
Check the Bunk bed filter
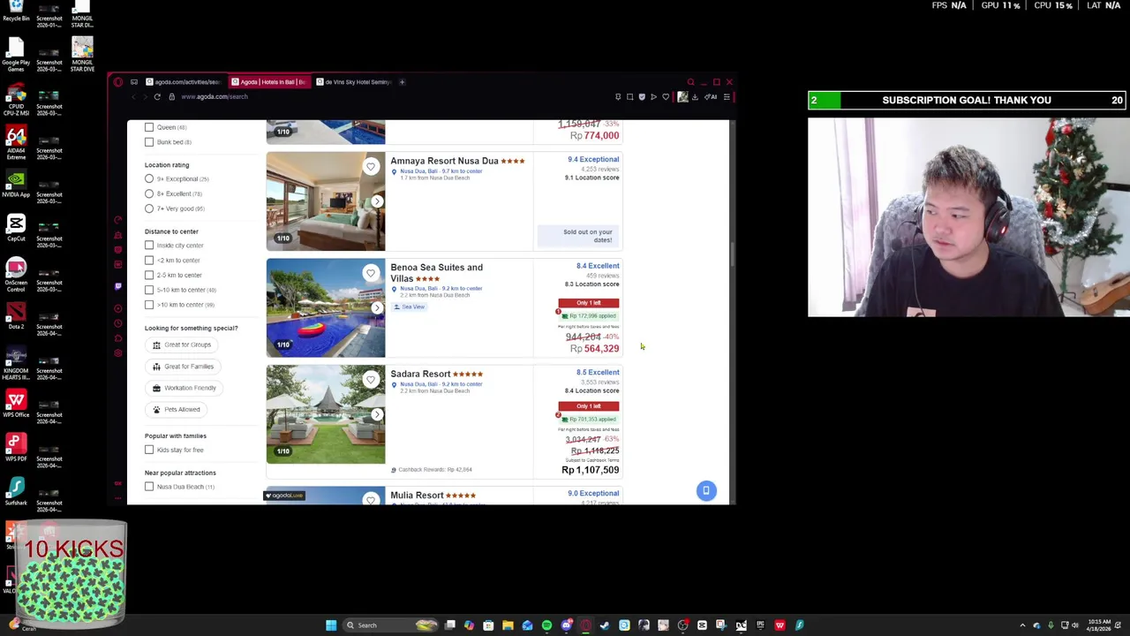149,142
